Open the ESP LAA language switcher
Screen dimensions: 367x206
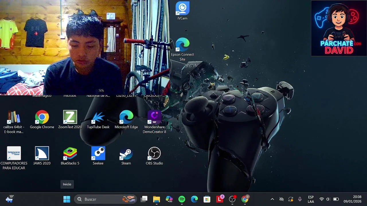(x=311, y=199)
